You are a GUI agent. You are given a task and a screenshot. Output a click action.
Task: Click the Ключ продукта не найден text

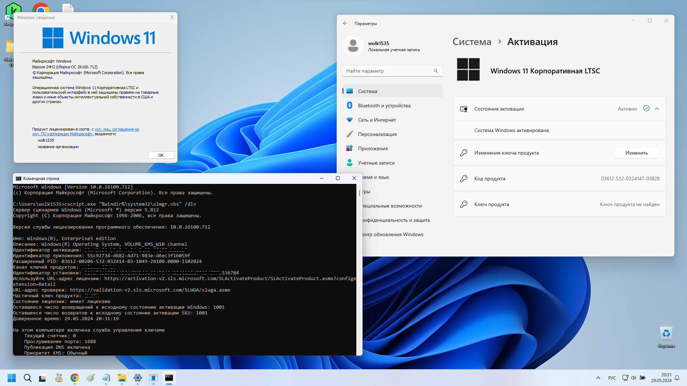click(x=629, y=204)
